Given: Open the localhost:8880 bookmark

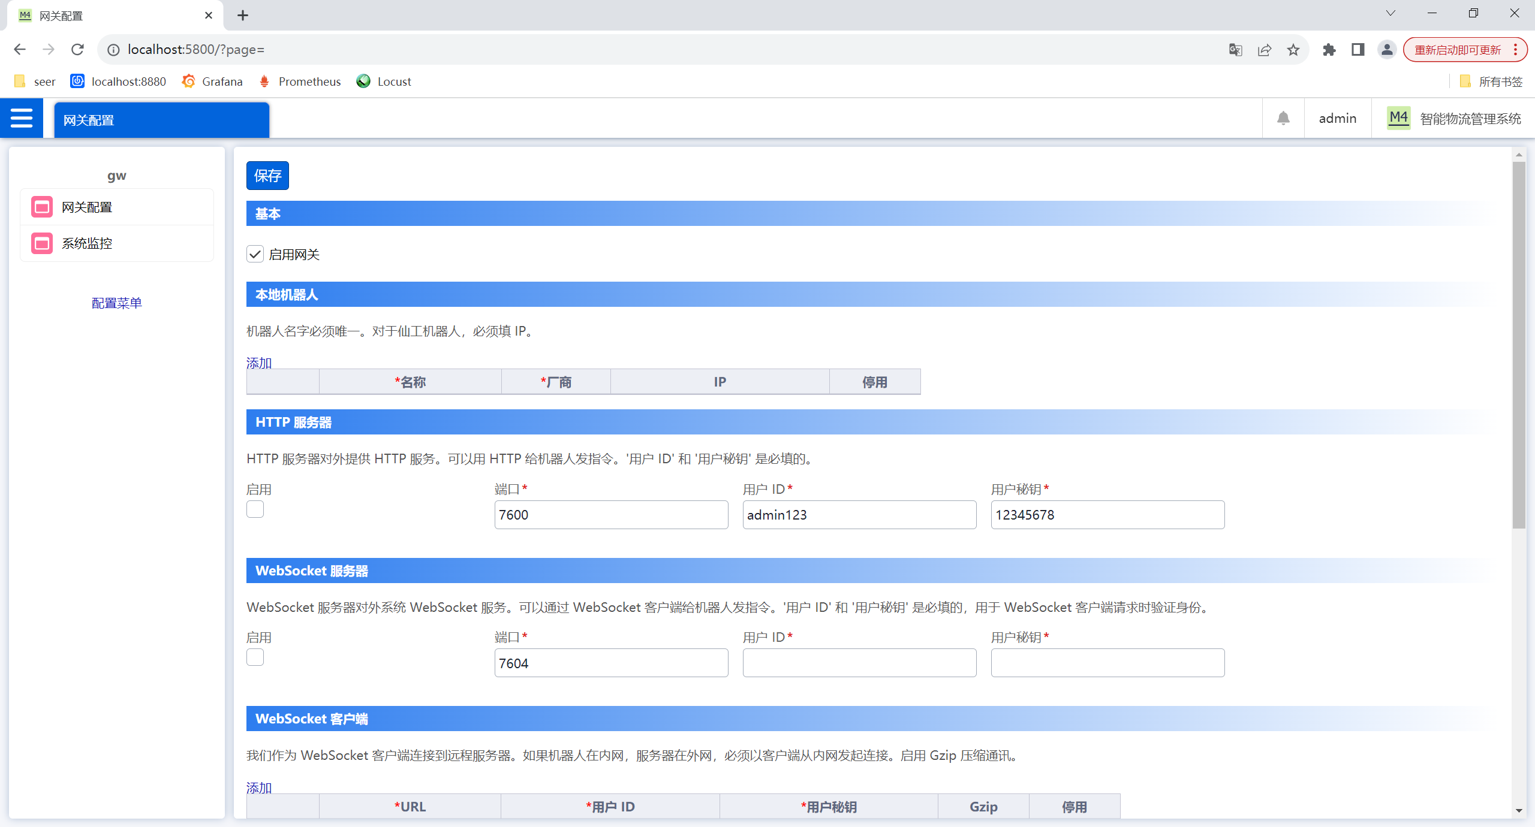Looking at the screenshot, I should pyautogui.click(x=118, y=82).
